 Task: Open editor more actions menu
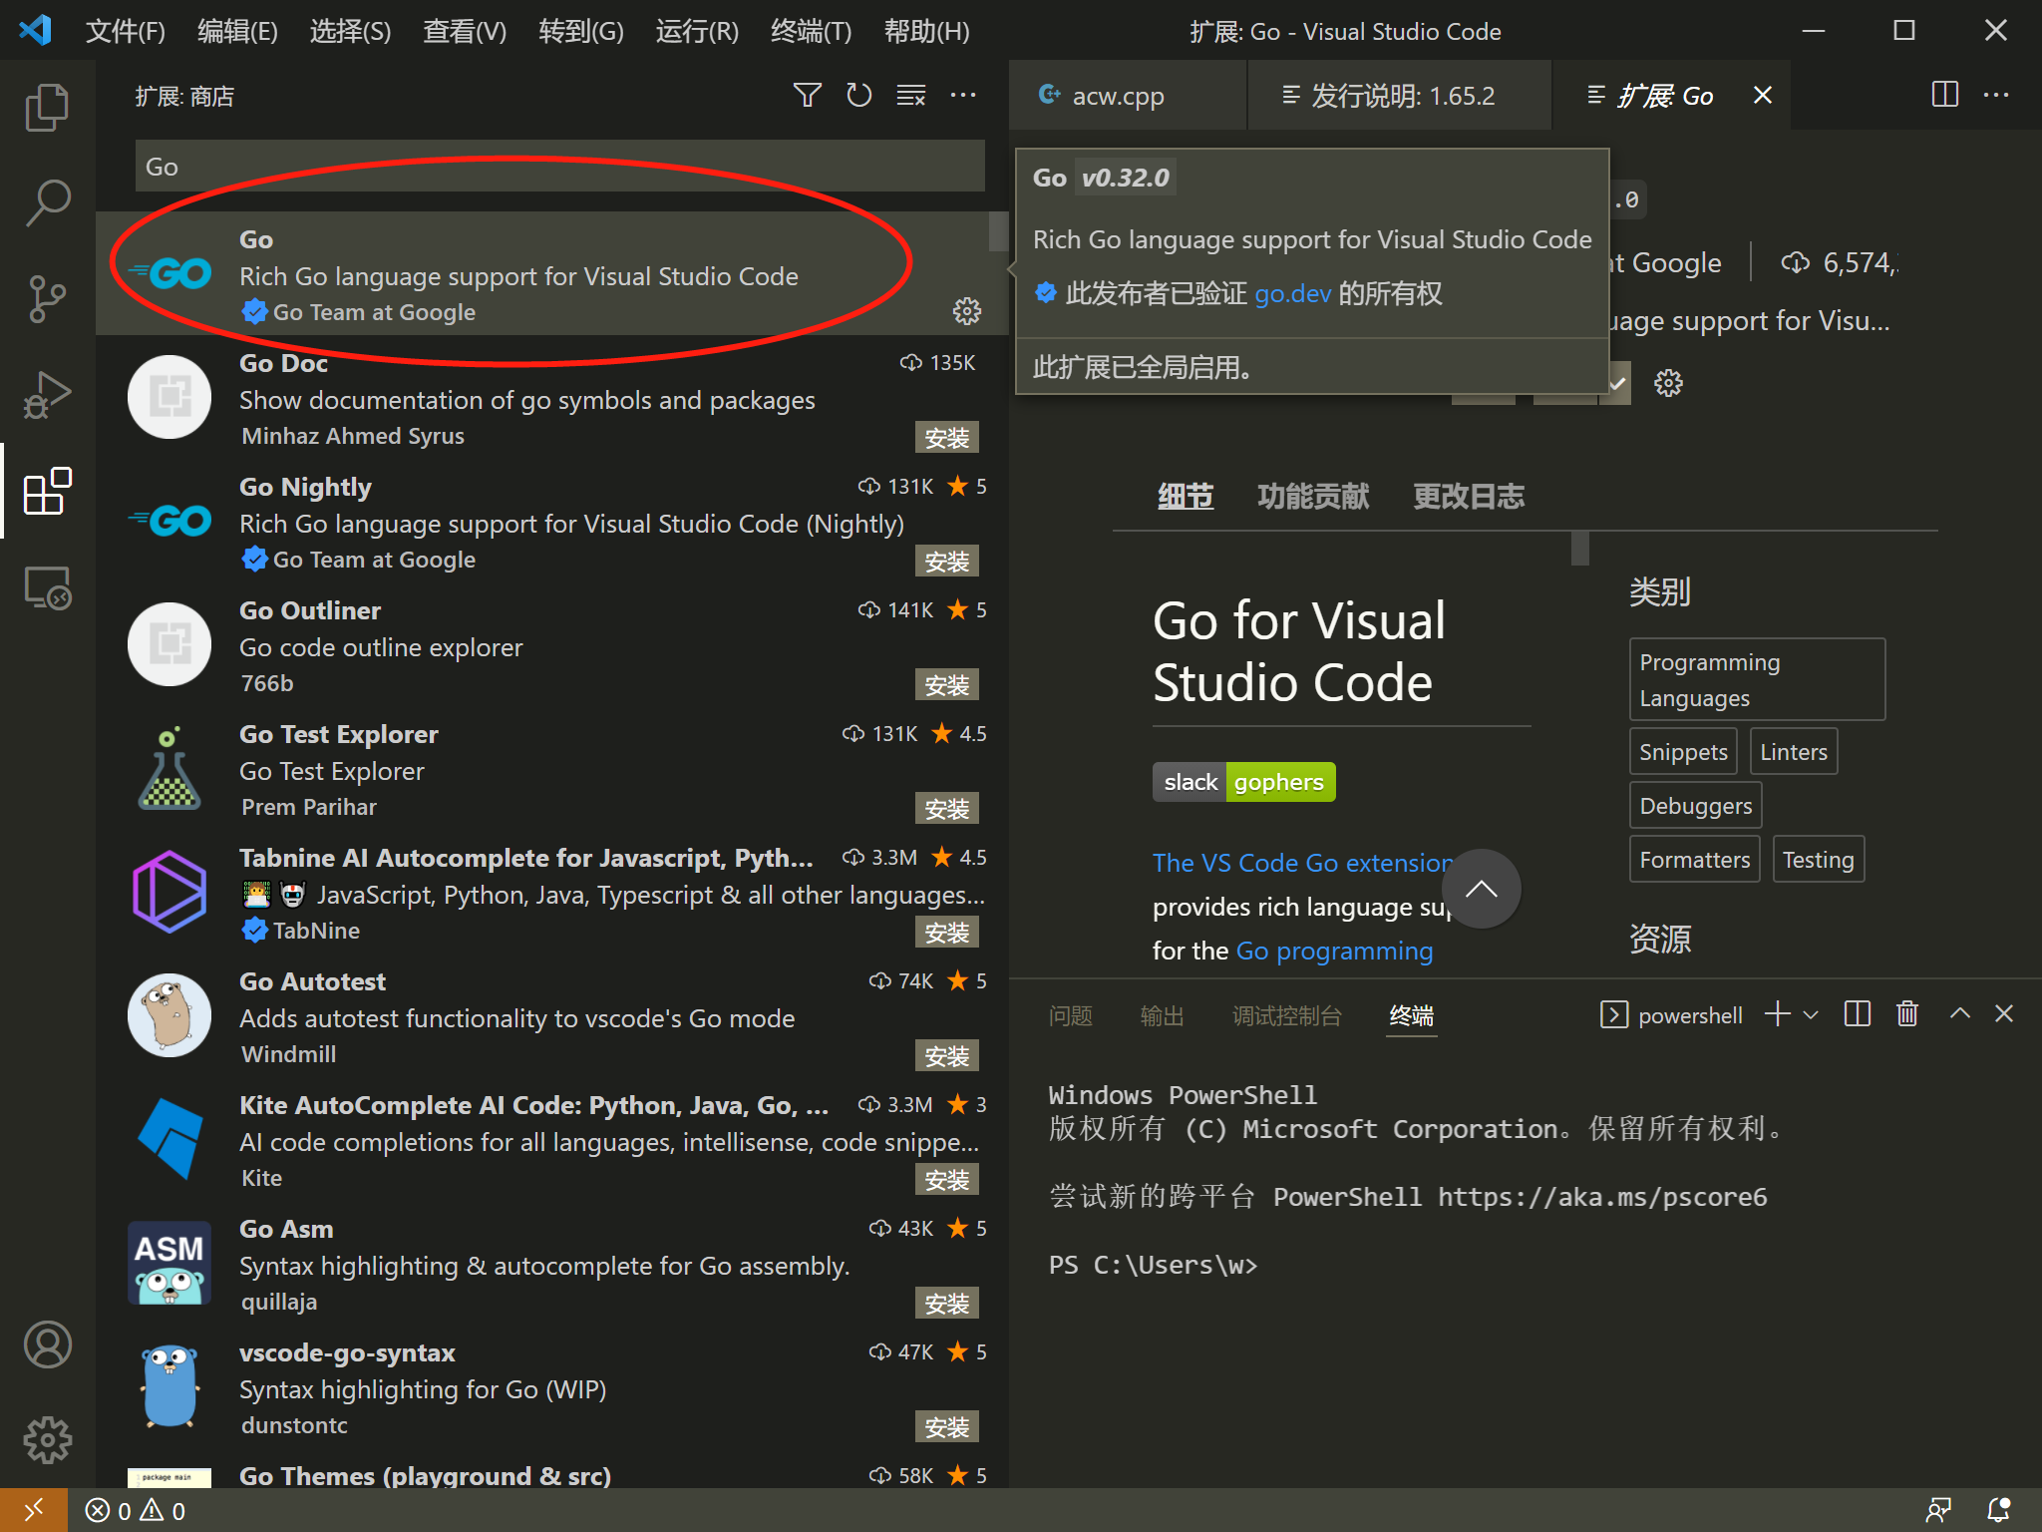tap(1996, 95)
